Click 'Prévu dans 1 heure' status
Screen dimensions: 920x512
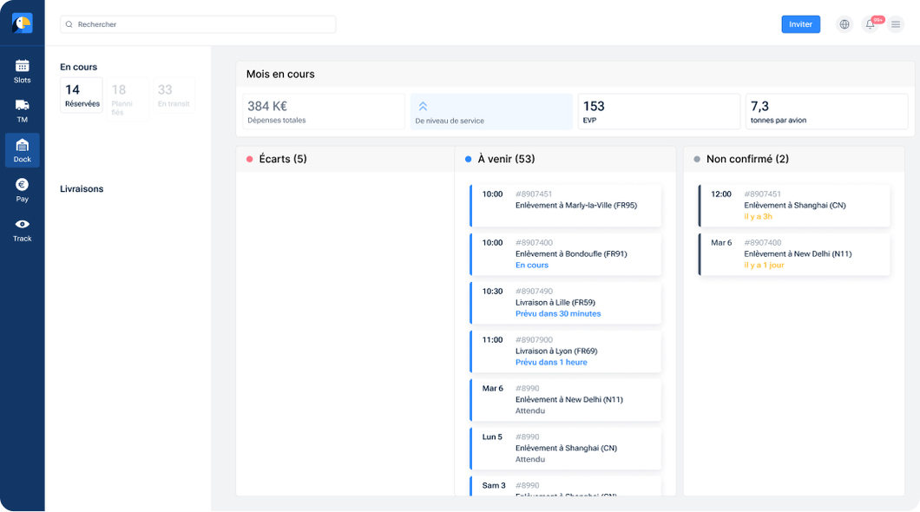point(551,363)
